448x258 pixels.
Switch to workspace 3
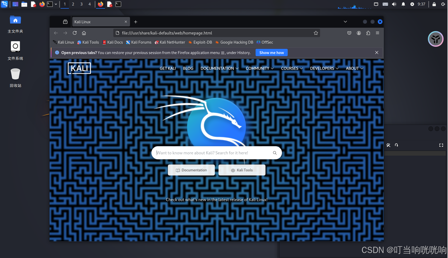(81, 4)
